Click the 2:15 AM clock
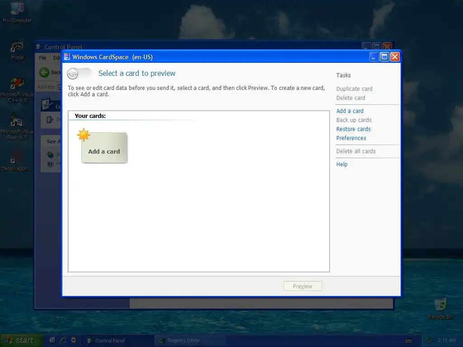This screenshot has height=347, width=463. pyautogui.click(x=446, y=341)
